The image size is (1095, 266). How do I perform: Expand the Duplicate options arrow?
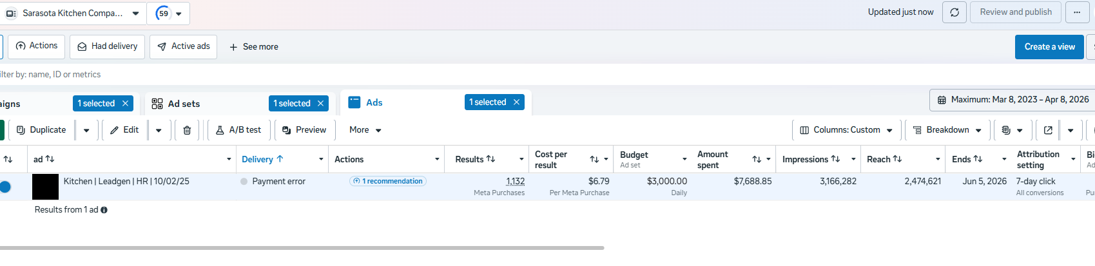tap(86, 130)
